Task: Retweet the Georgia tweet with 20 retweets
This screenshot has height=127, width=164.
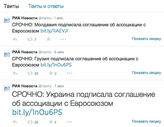Action: [30, 73]
